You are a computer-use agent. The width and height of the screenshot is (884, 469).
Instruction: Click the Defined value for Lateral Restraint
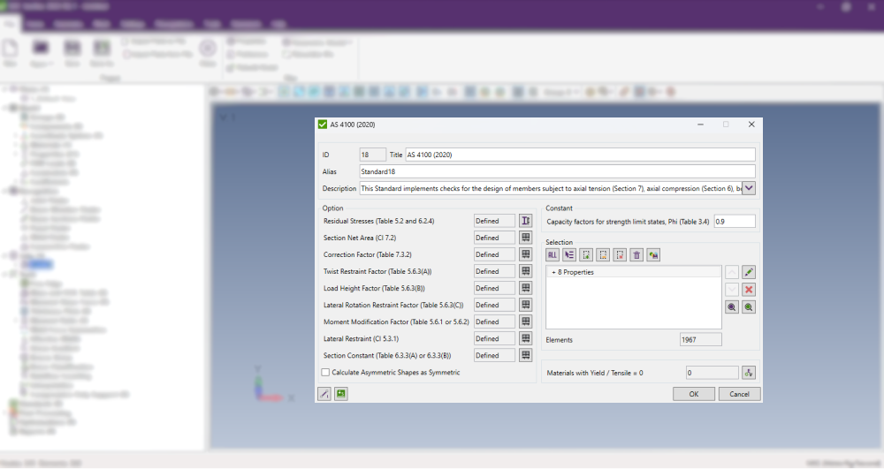coord(494,338)
